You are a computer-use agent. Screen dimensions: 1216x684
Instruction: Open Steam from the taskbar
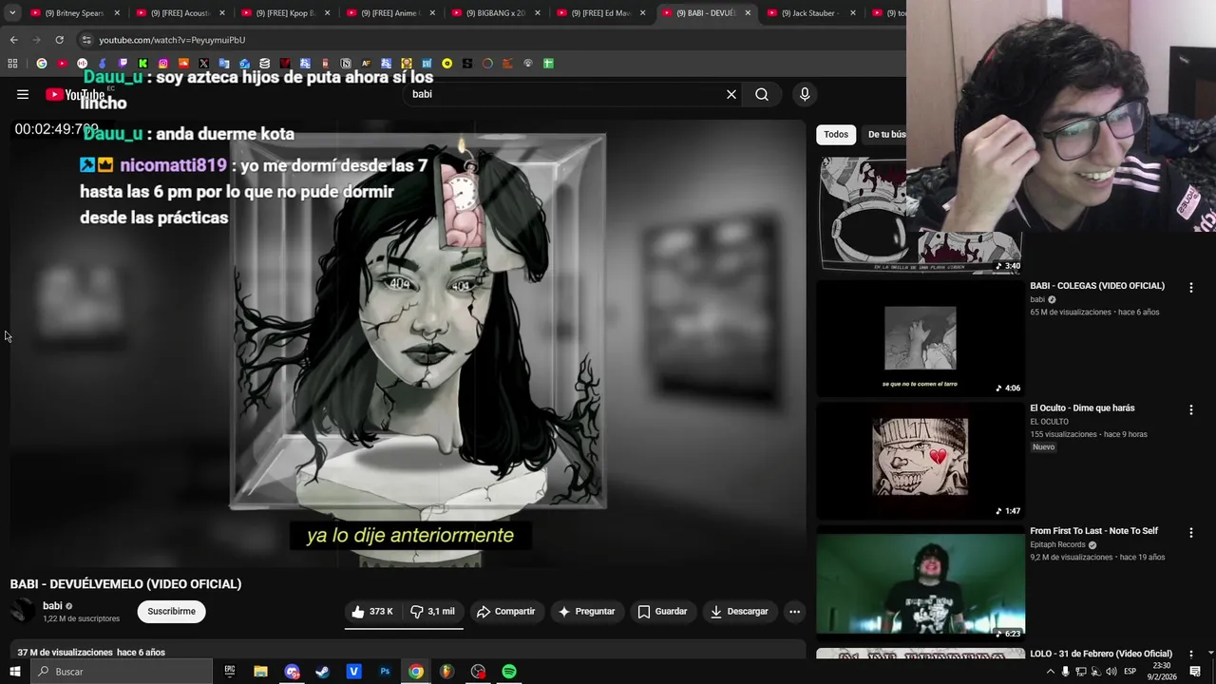[322, 672]
